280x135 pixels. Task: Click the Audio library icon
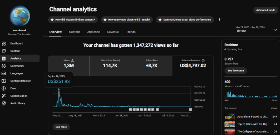4,103
